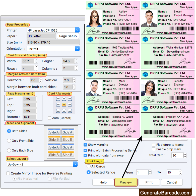Click the To range input field
Screen dimensions: 196x196
(173, 172)
